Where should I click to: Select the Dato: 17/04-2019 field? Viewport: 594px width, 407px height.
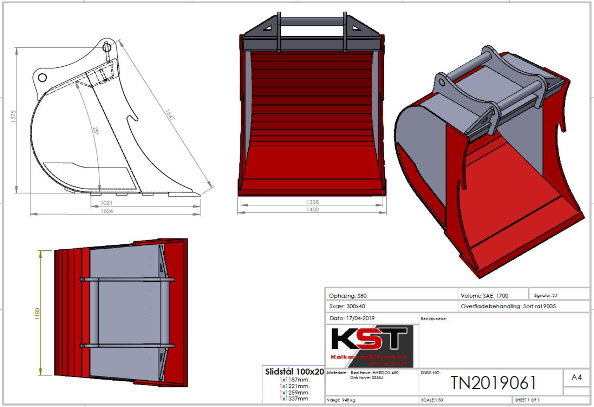[x=352, y=318]
